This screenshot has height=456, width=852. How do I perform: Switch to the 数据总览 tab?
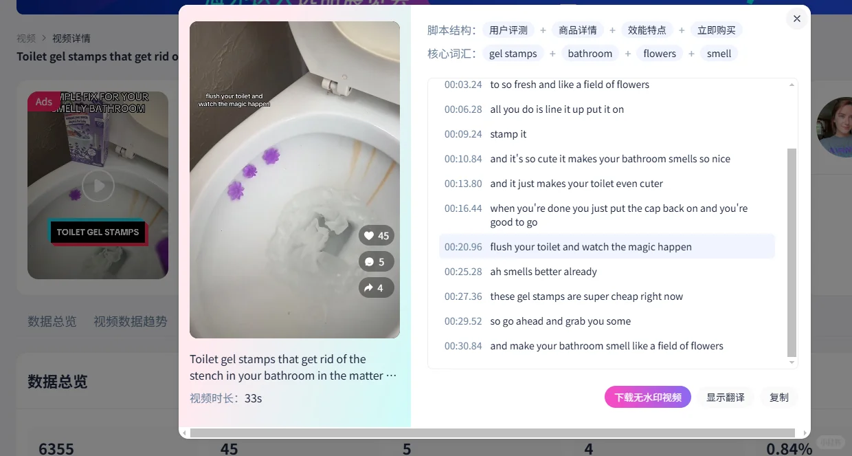click(x=52, y=321)
